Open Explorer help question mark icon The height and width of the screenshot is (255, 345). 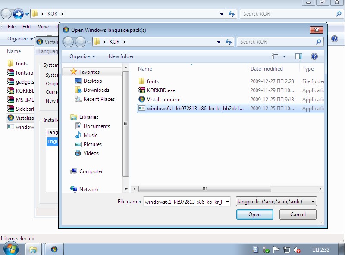[335, 39]
